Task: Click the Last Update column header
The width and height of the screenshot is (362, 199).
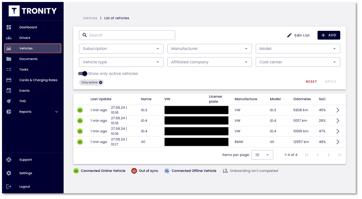Action: (101, 99)
